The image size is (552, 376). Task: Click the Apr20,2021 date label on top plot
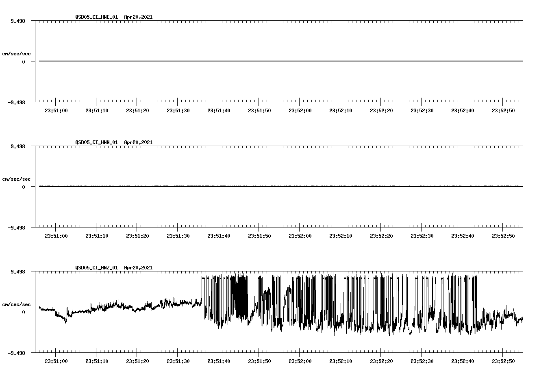tap(138, 17)
